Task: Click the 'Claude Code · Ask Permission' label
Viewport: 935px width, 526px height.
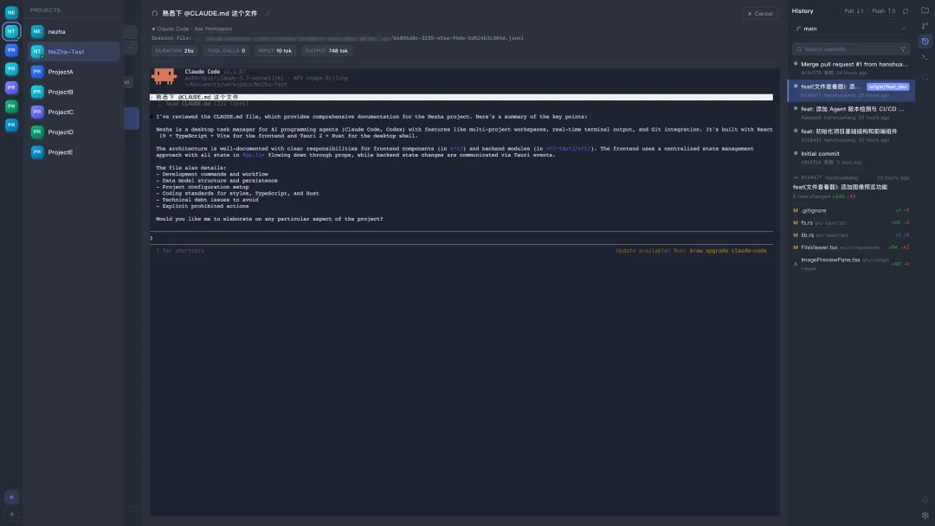Action: [192, 29]
